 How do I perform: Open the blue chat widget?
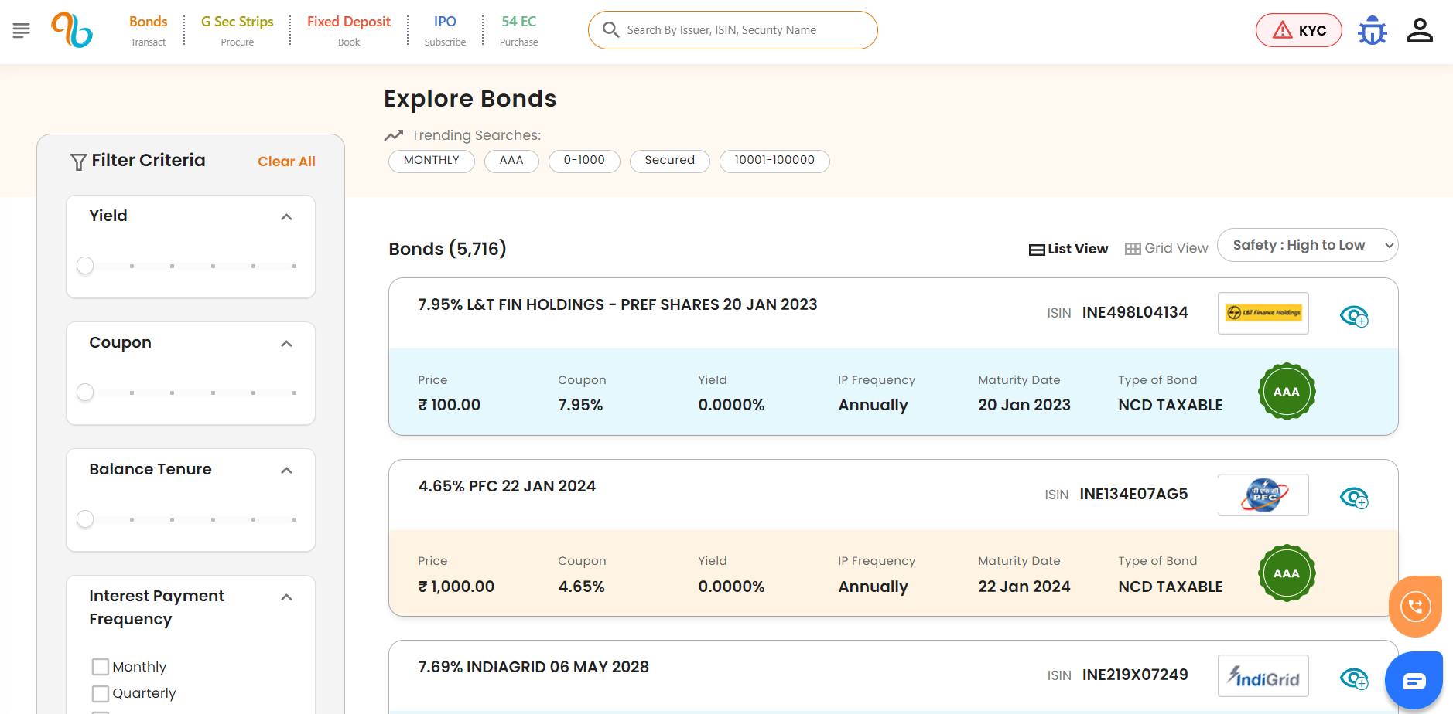coord(1414,681)
